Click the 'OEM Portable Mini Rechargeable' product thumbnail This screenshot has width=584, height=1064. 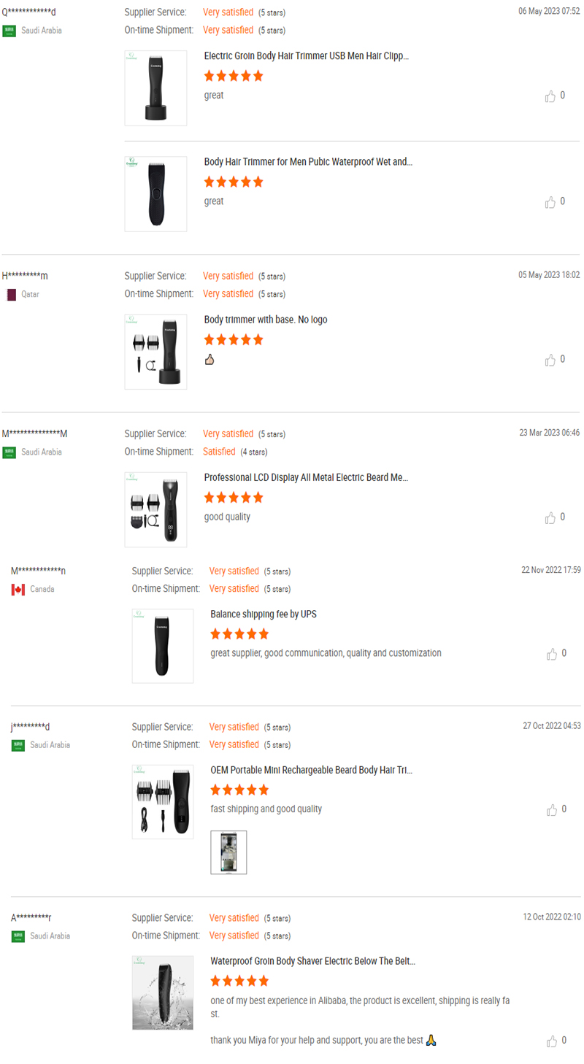pyautogui.click(x=162, y=801)
